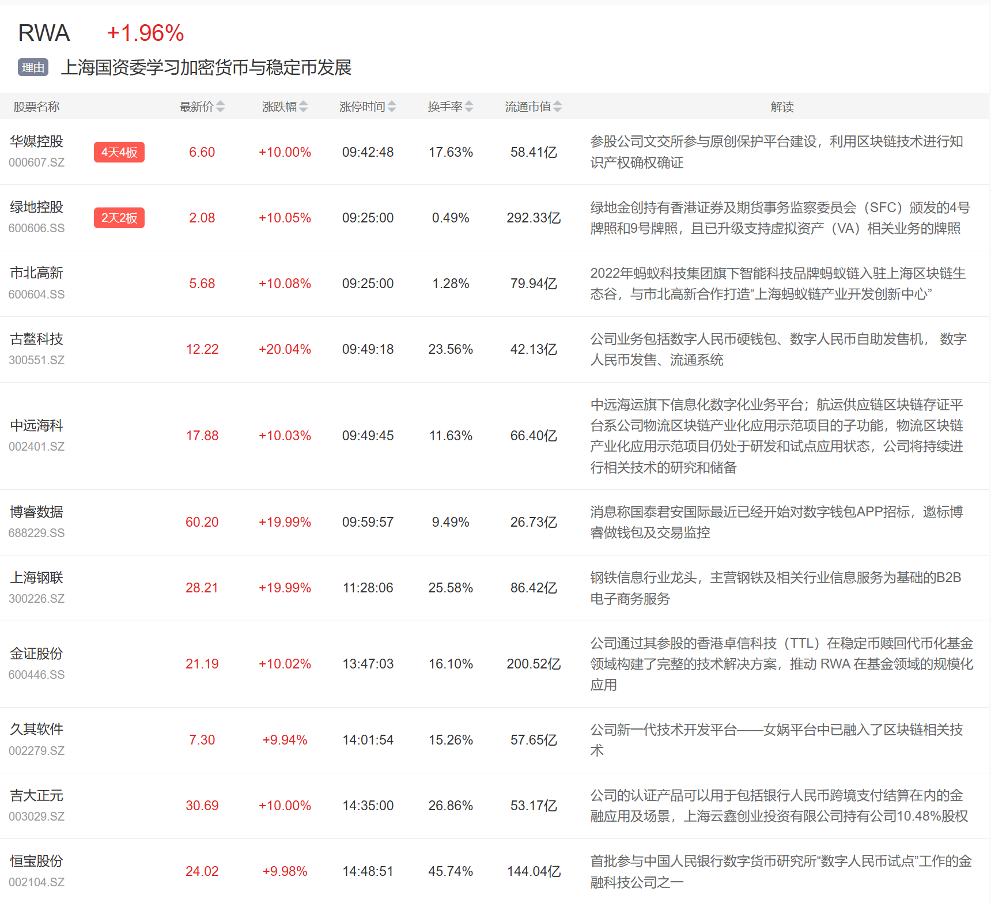Image resolution: width=991 pixels, height=903 pixels.
Task: Click the +10.08% change for 市北高新
Action: click(285, 284)
